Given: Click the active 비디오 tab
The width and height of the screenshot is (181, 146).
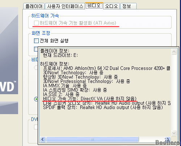Looking at the screenshot, I should pyautogui.click(x=94, y=6).
